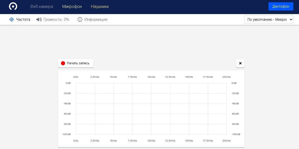Switch to the Микрофон tab
Screen dimensions: 299x149
coord(72,7)
